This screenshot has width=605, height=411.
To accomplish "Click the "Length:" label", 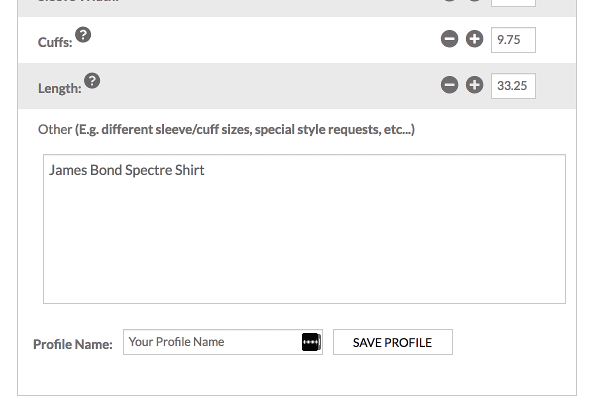I will [x=59, y=88].
